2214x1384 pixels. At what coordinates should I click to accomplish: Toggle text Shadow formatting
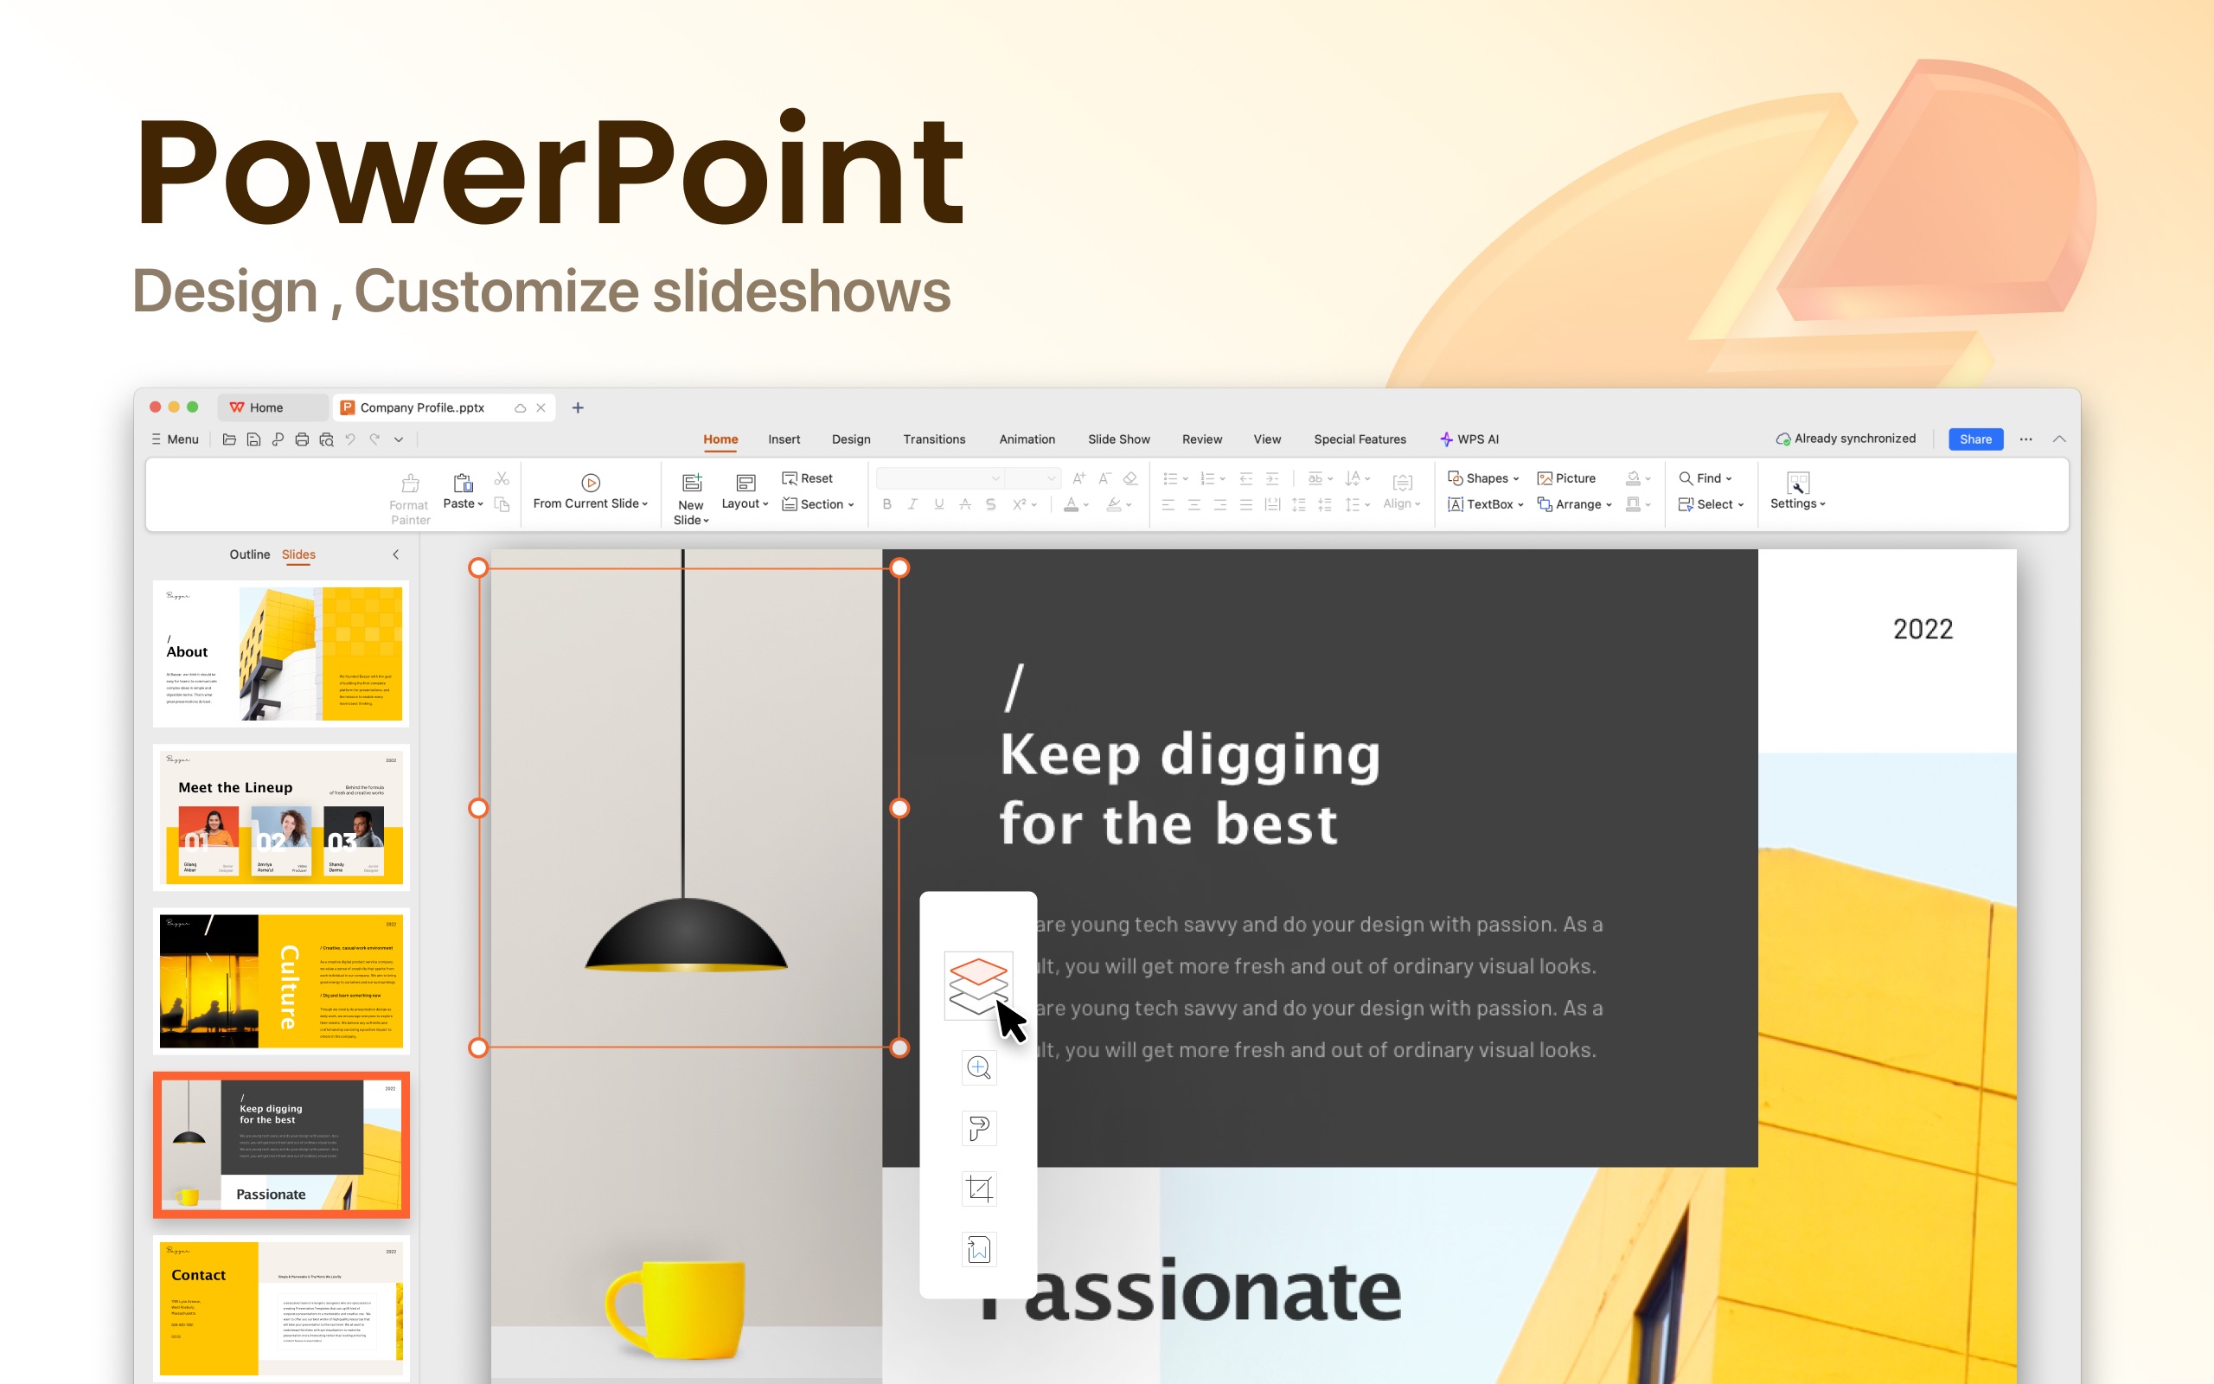991,504
